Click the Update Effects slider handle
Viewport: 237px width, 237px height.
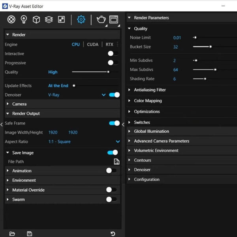(74, 86)
